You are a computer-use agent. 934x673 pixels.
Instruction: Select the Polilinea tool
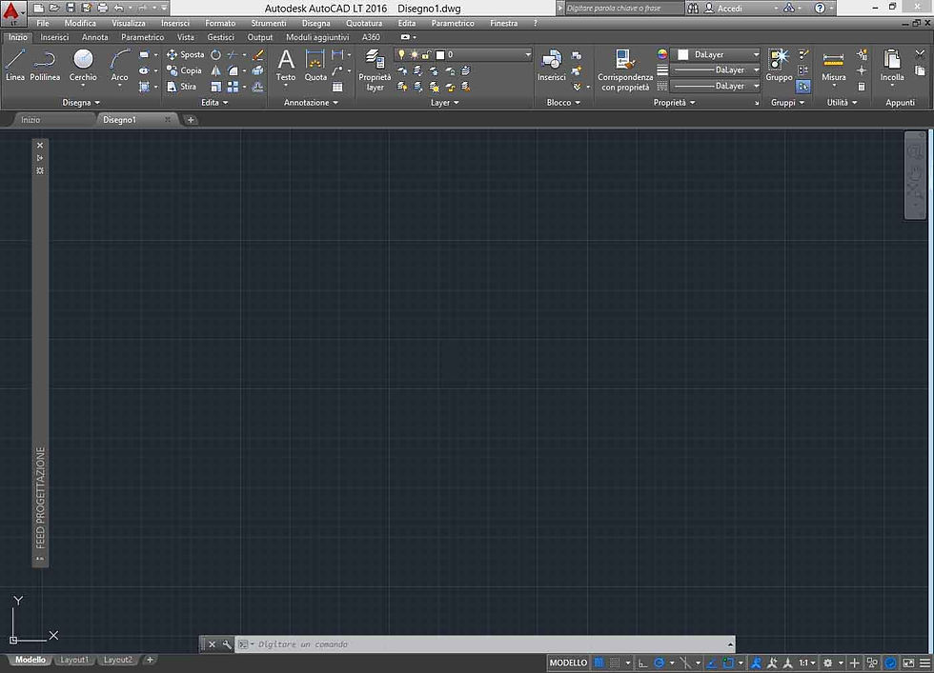[x=45, y=65]
